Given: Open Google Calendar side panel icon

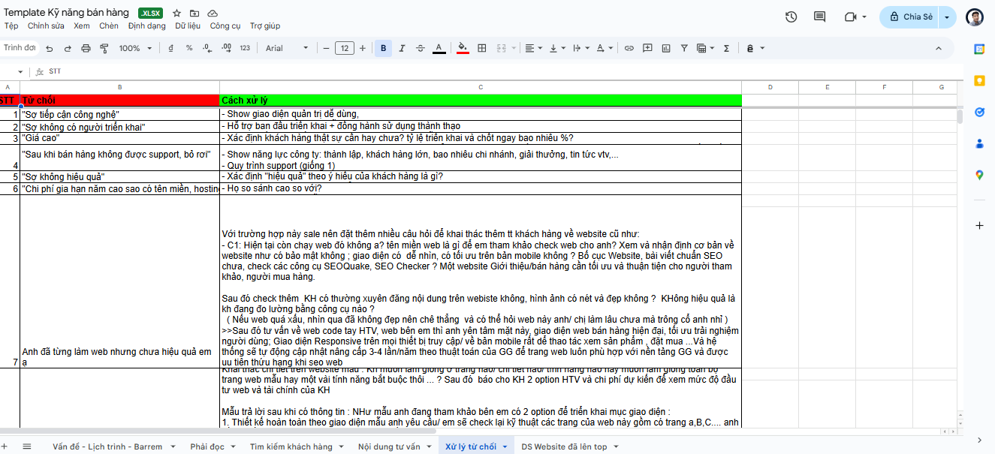Looking at the screenshot, I should 979,49.
